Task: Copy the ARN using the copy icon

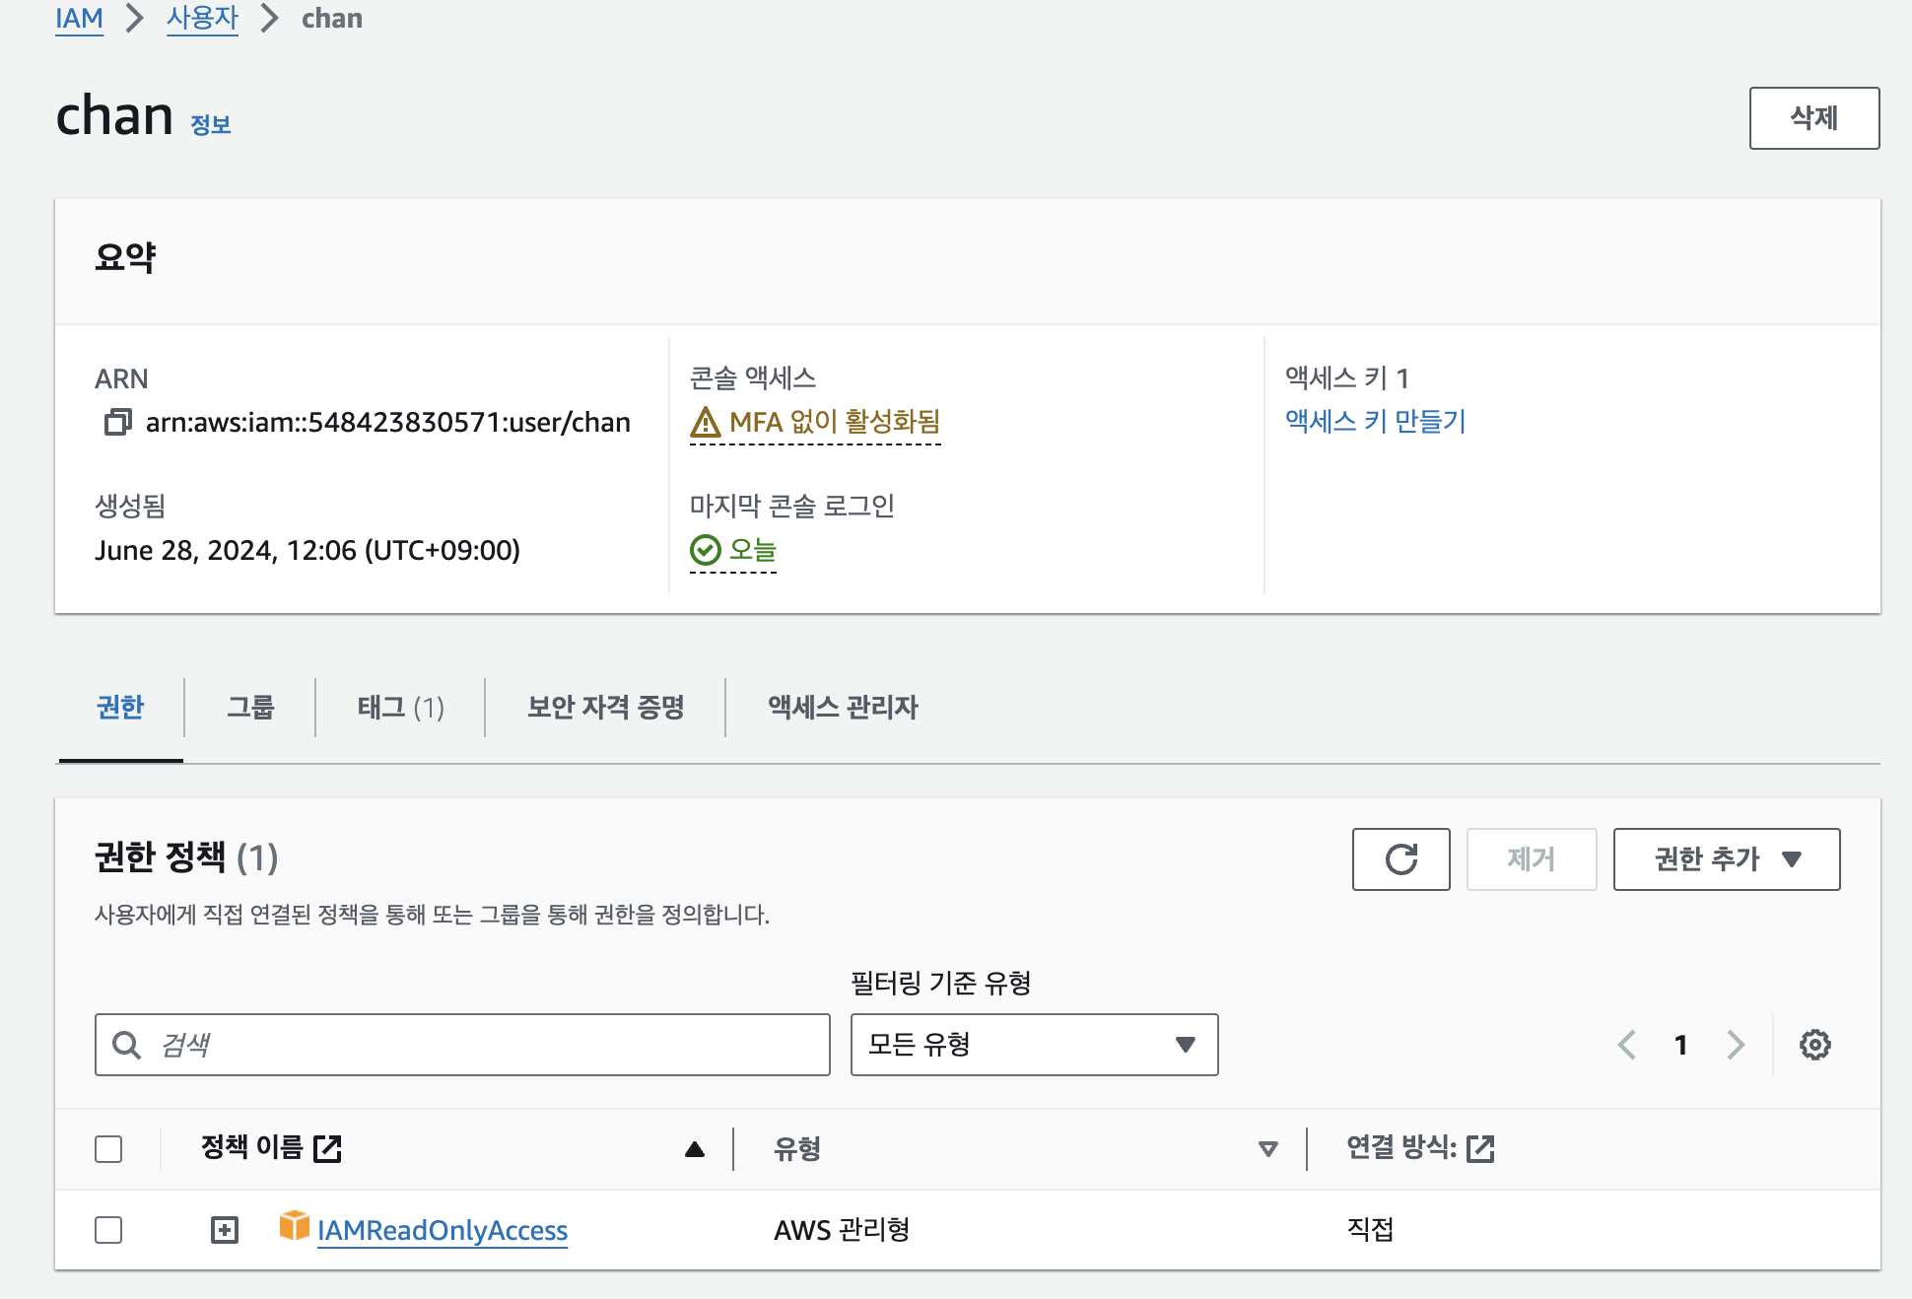Action: [118, 423]
